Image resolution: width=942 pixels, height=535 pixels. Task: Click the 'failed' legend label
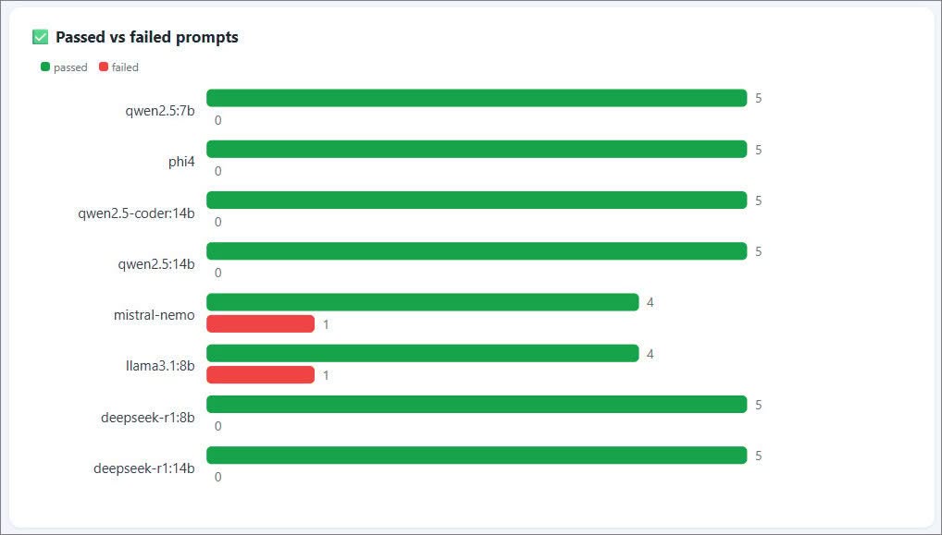click(125, 67)
